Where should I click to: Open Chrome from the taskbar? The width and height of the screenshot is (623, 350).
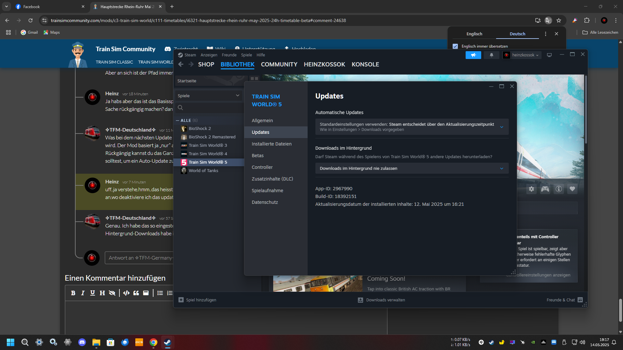[153, 342]
